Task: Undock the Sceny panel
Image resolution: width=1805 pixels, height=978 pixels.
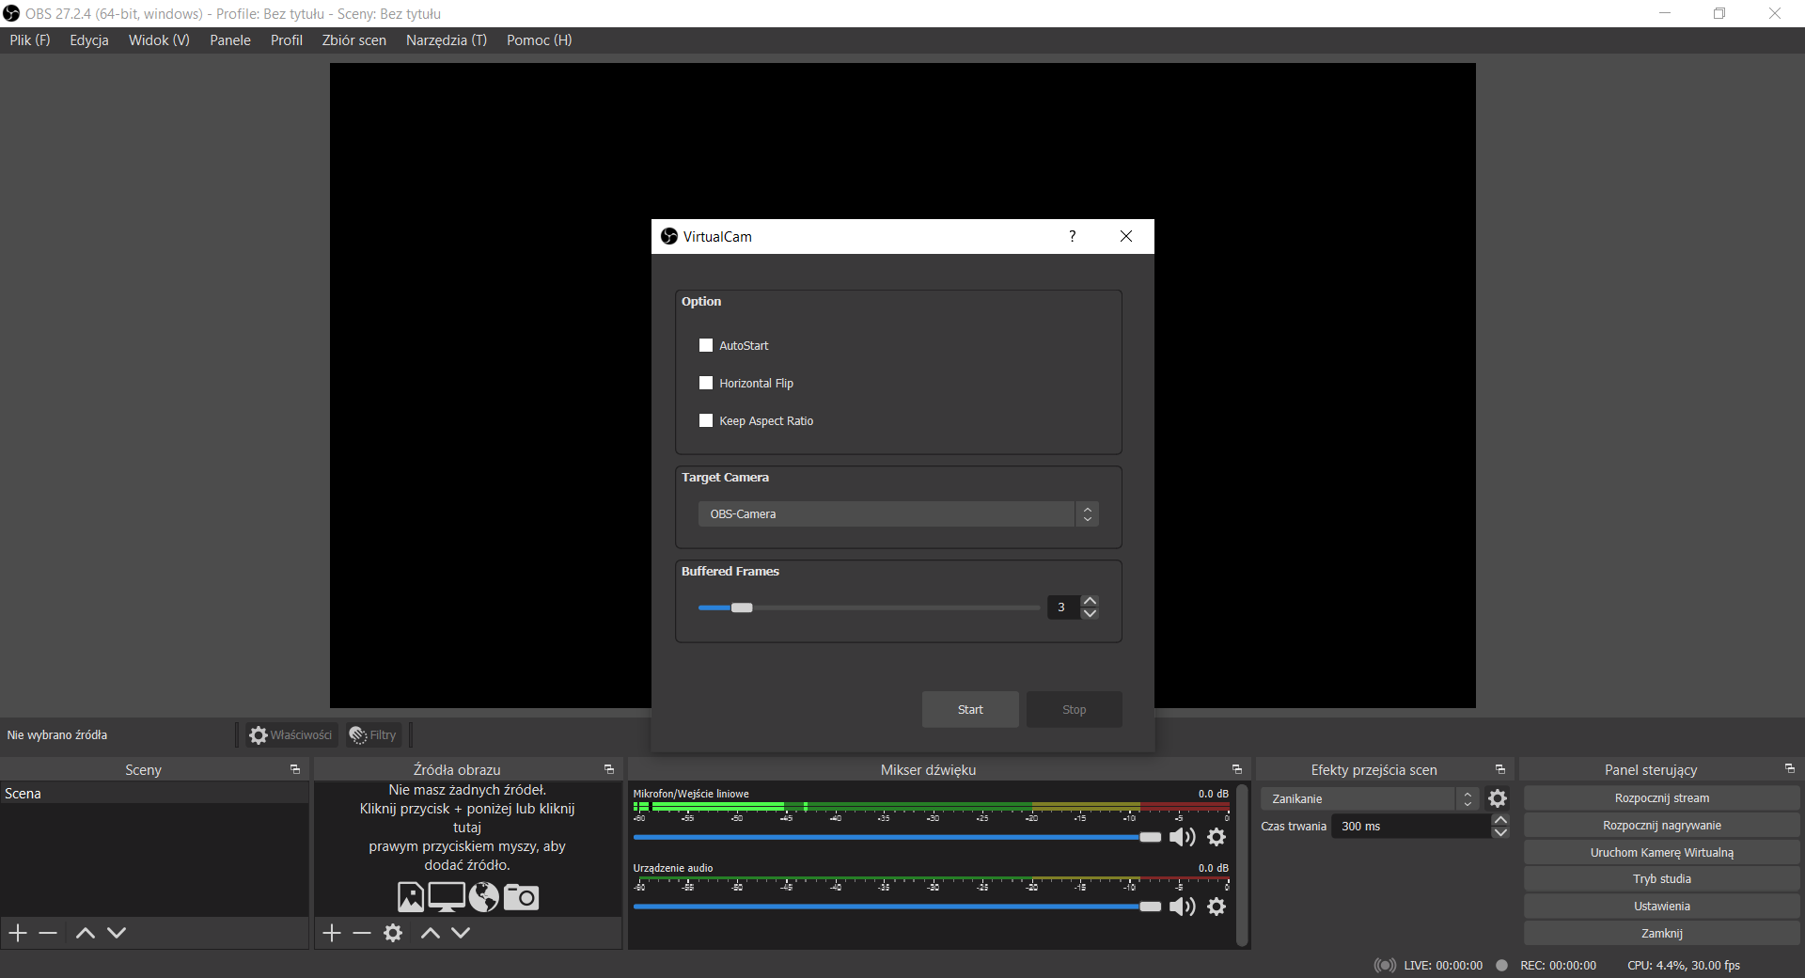Action: (295, 769)
